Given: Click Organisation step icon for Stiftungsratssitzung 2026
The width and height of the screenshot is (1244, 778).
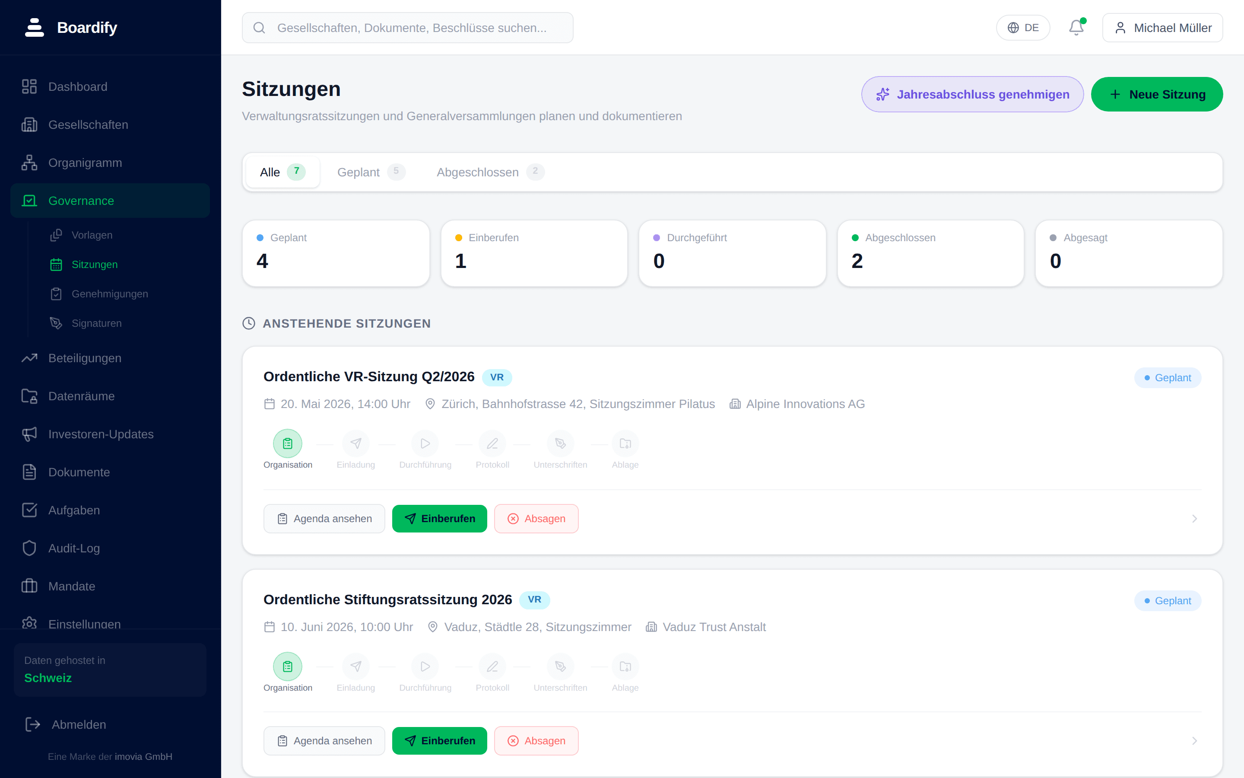Looking at the screenshot, I should 287,666.
